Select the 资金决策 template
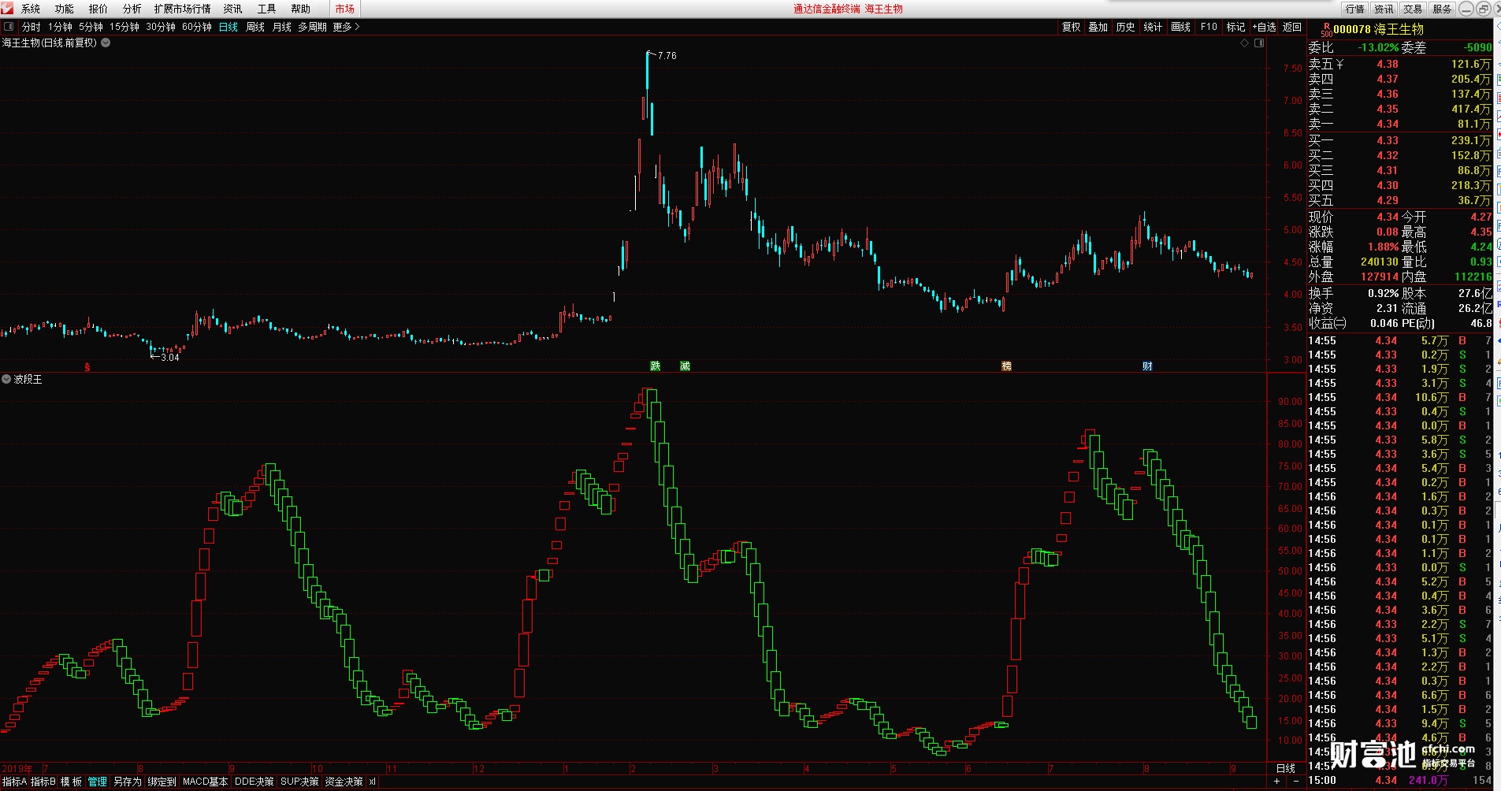The image size is (1501, 791). (344, 782)
